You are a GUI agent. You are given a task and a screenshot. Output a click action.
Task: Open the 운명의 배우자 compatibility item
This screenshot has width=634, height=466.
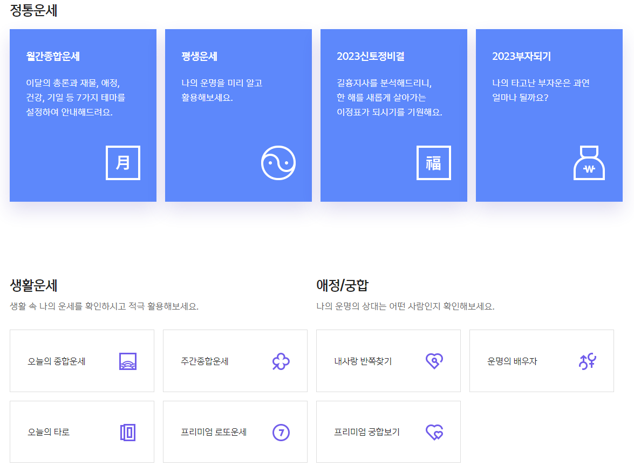[x=541, y=361]
